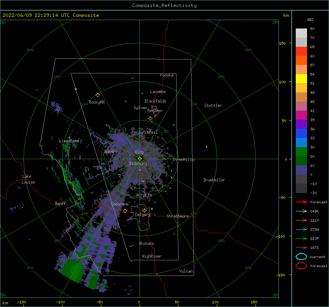329x307 pixels.
Task: Click the Strathmore city label
Action: click(x=178, y=216)
